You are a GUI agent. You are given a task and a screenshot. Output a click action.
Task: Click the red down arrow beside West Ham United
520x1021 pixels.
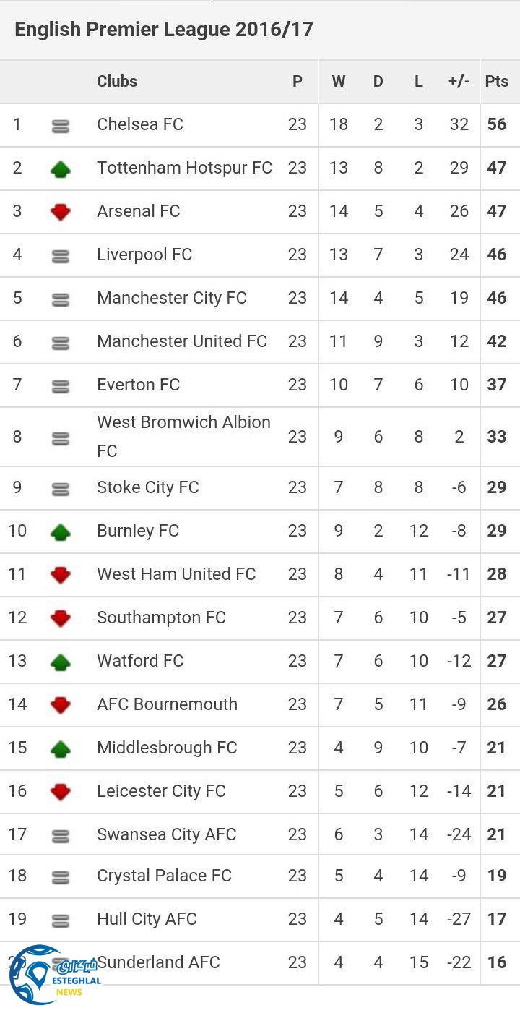pos(61,575)
